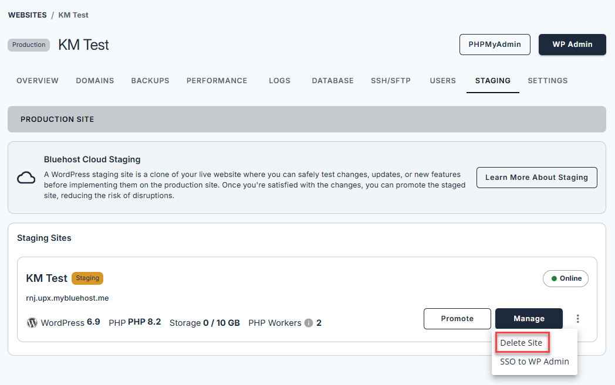Switch to the Database tab
Image resolution: width=615 pixels, height=385 pixels.
click(333, 81)
